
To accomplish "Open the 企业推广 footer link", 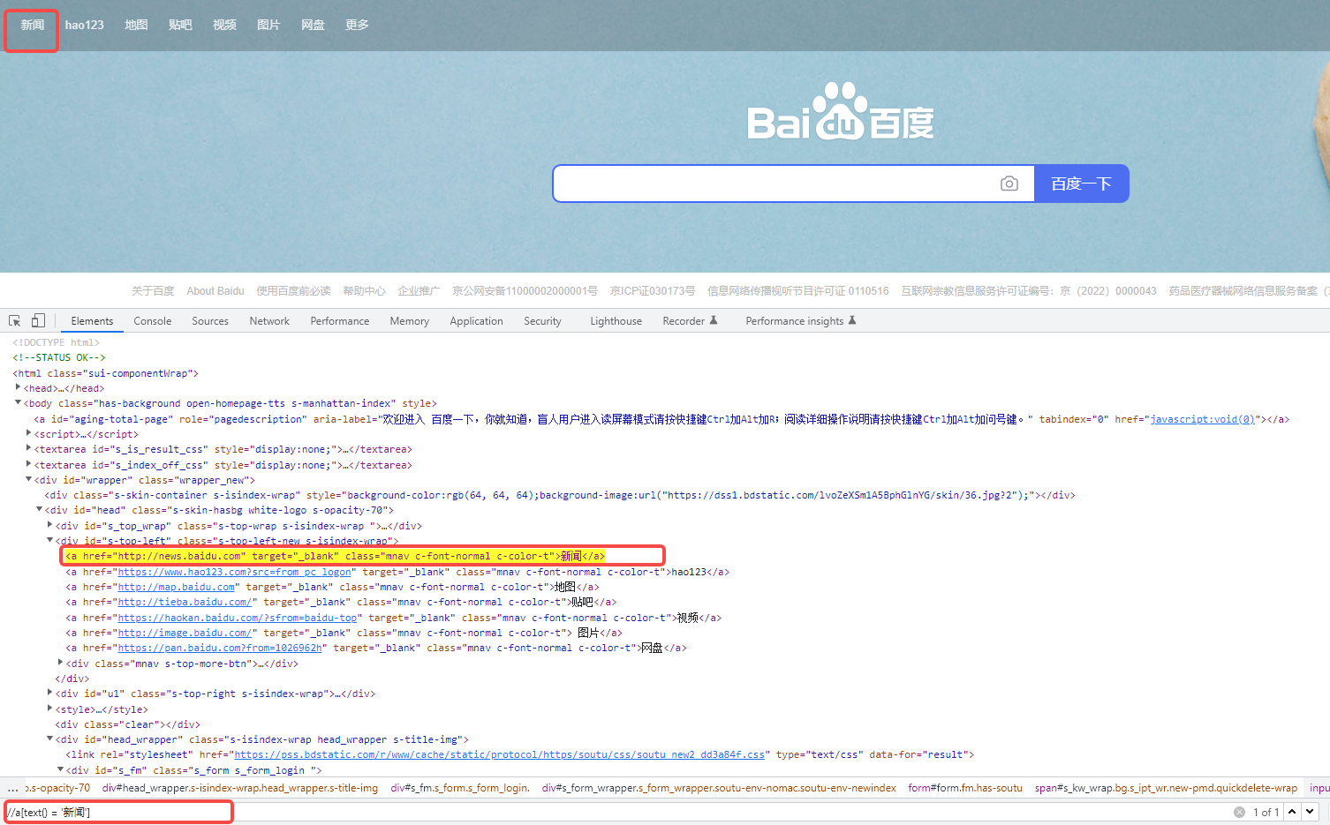I will [x=419, y=290].
